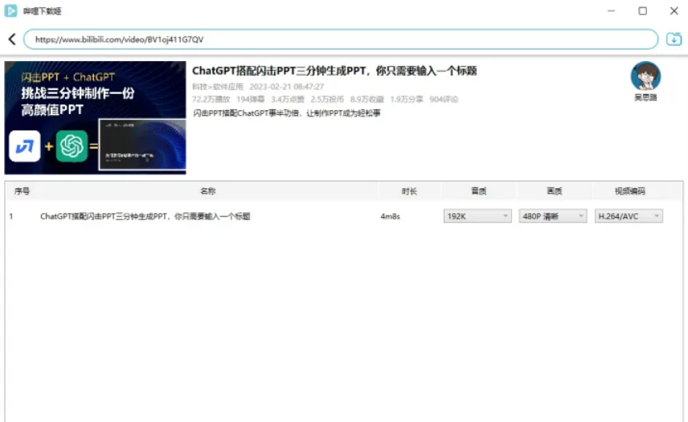Click the 序号 column header

pyautogui.click(x=22, y=191)
